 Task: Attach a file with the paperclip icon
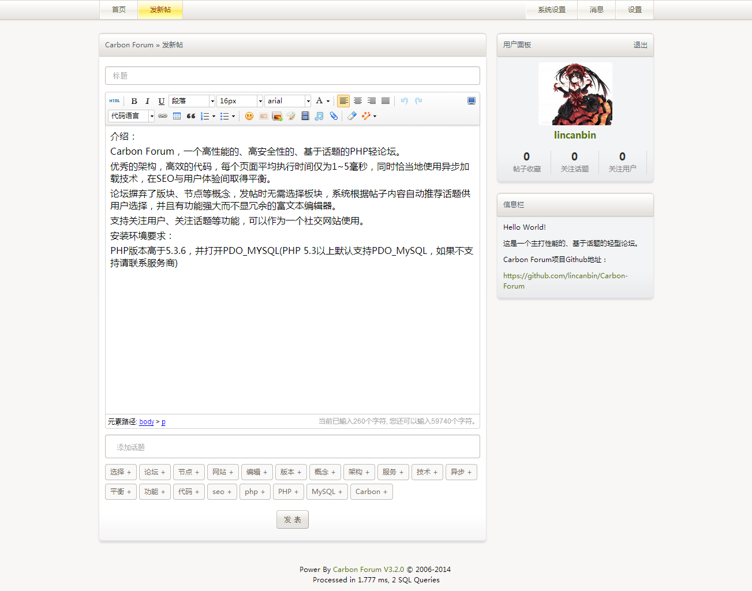click(x=334, y=116)
